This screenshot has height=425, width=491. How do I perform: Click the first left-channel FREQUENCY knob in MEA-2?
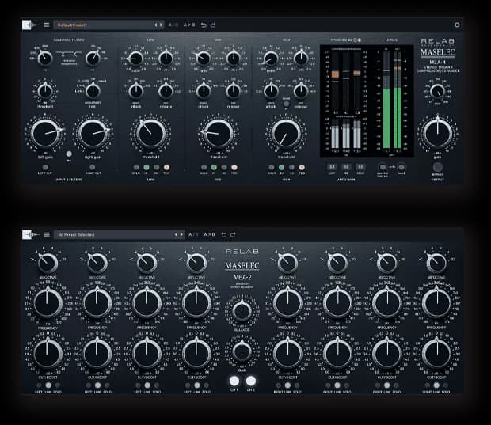[x=48, y=303]
